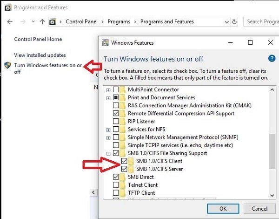Toggle the RIP Listener checkbox
Viewport: 279px width, 219px height.
(x=116, y=121)
